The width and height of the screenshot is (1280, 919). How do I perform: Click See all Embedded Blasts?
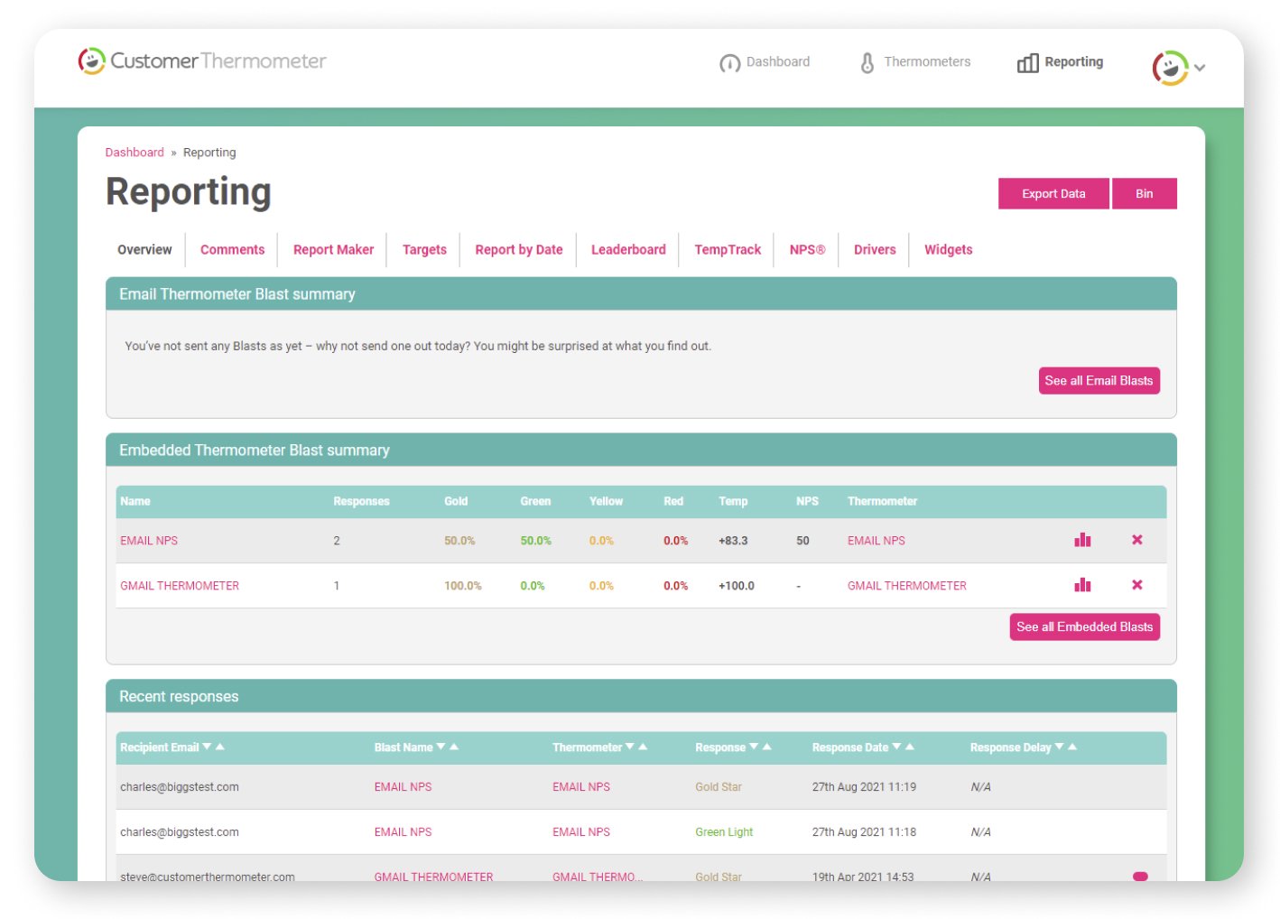1084,627
